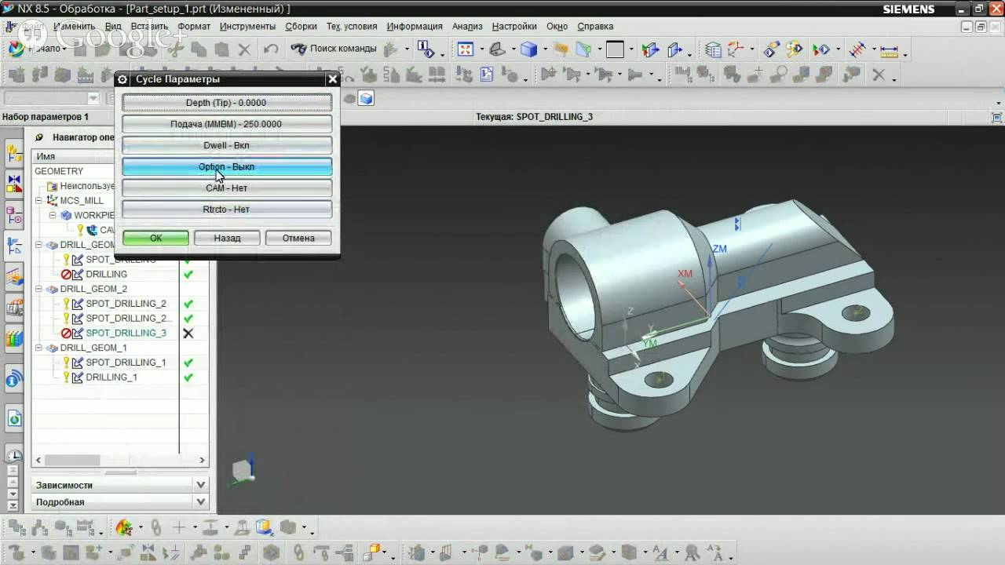Collapse the WORKPIECE tree node
1005x565 pixels.
[53, 215]
